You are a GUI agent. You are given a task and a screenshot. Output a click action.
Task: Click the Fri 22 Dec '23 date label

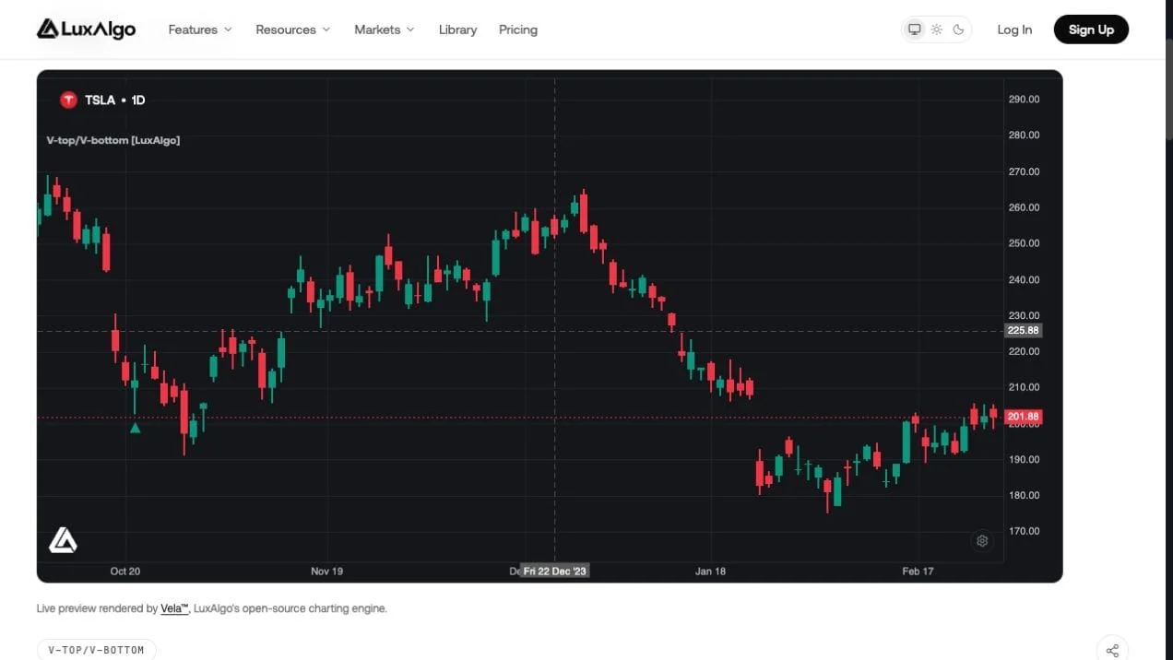(554, 572)
